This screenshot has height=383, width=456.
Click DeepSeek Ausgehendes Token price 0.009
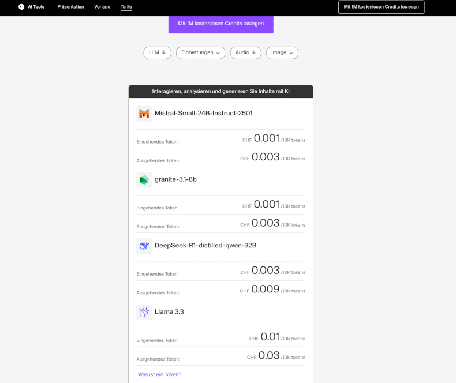point(265,289)
